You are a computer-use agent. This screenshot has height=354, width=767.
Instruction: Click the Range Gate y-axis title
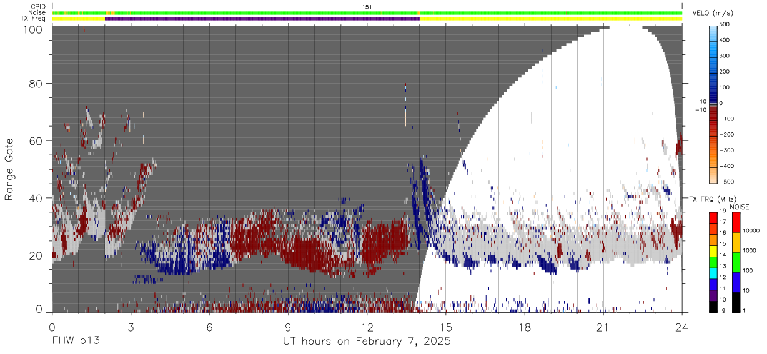coord(9,170)
